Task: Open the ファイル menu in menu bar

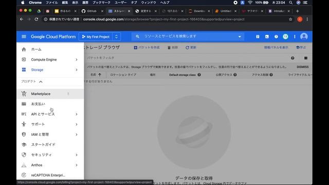Action: tap(51, 3)
